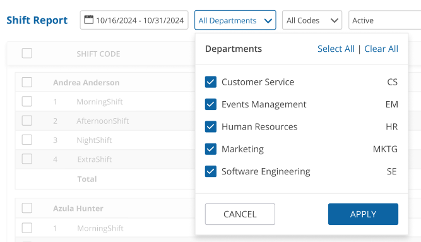Tick the select-all checkbox beside SHIFT CODE
Viewport: 421px width, 242px height.
[27, 53]
